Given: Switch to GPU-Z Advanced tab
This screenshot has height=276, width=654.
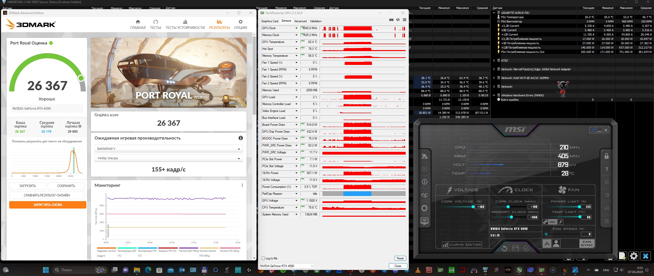Looking at the screenshot, I should tap(300, 21).
